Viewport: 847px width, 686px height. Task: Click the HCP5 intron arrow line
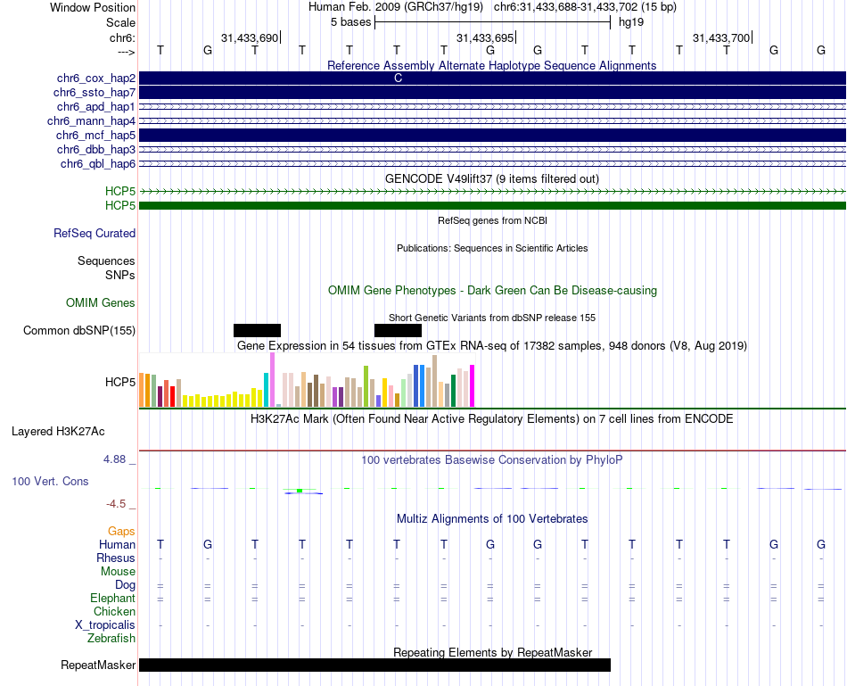[492, 192]
